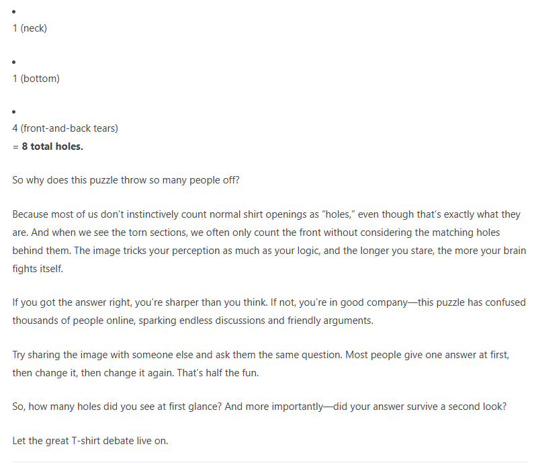Click the bullet above "4 (front-and-back tears)"
Viewport: 536px width, 465px height.
(x=14, y=112)
